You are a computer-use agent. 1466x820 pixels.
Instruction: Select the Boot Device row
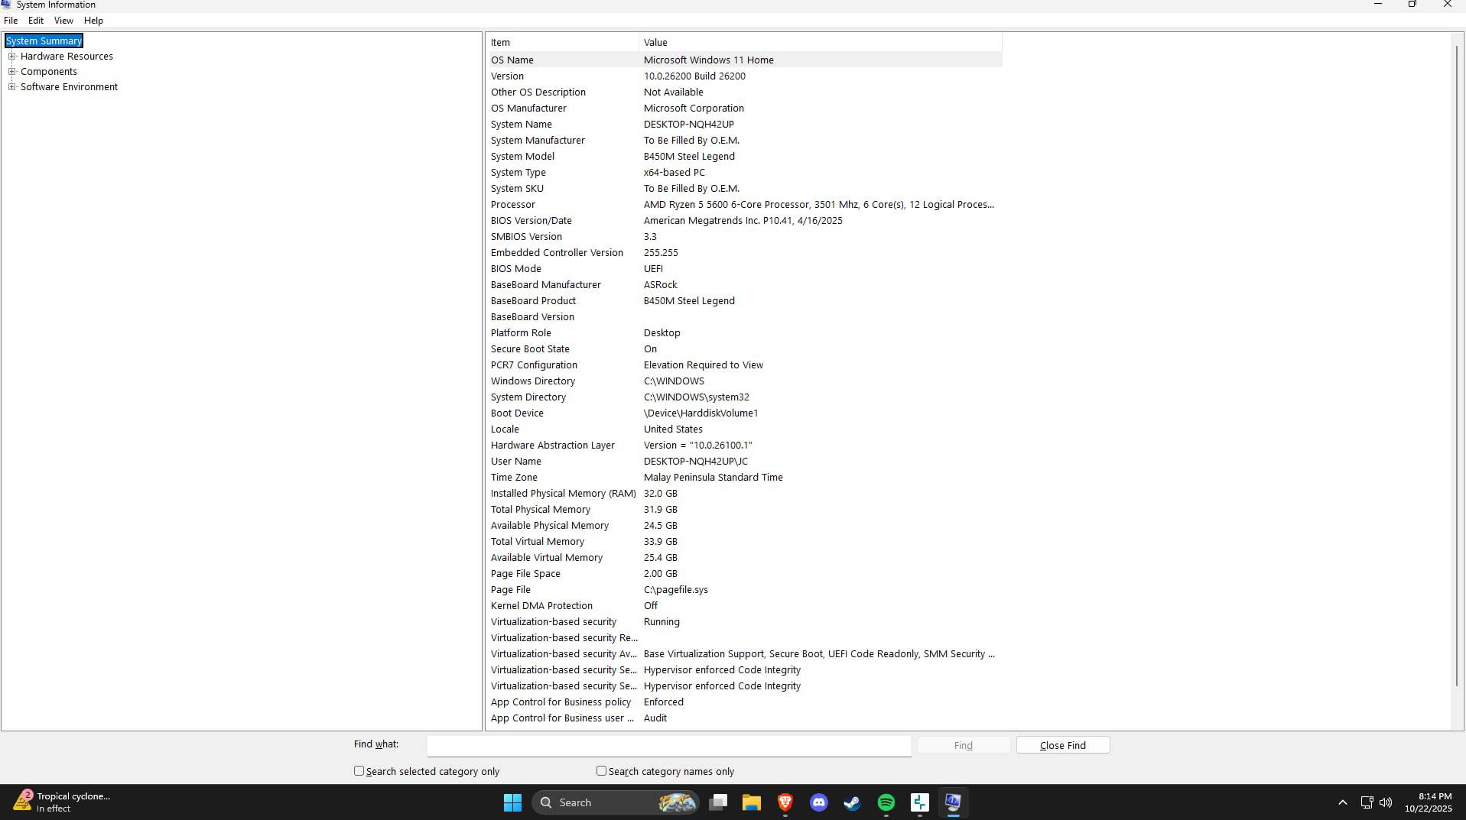[x=744, y=413]
